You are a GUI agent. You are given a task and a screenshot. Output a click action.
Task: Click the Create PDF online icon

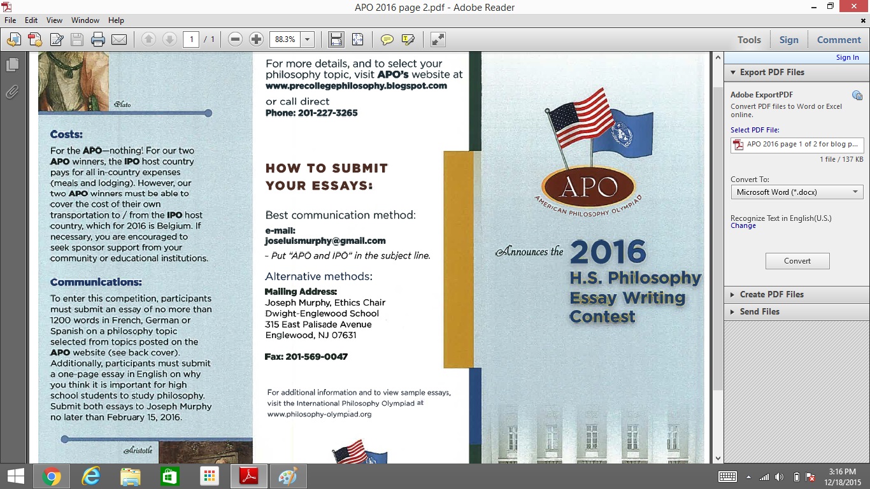[x=34, y=39]
